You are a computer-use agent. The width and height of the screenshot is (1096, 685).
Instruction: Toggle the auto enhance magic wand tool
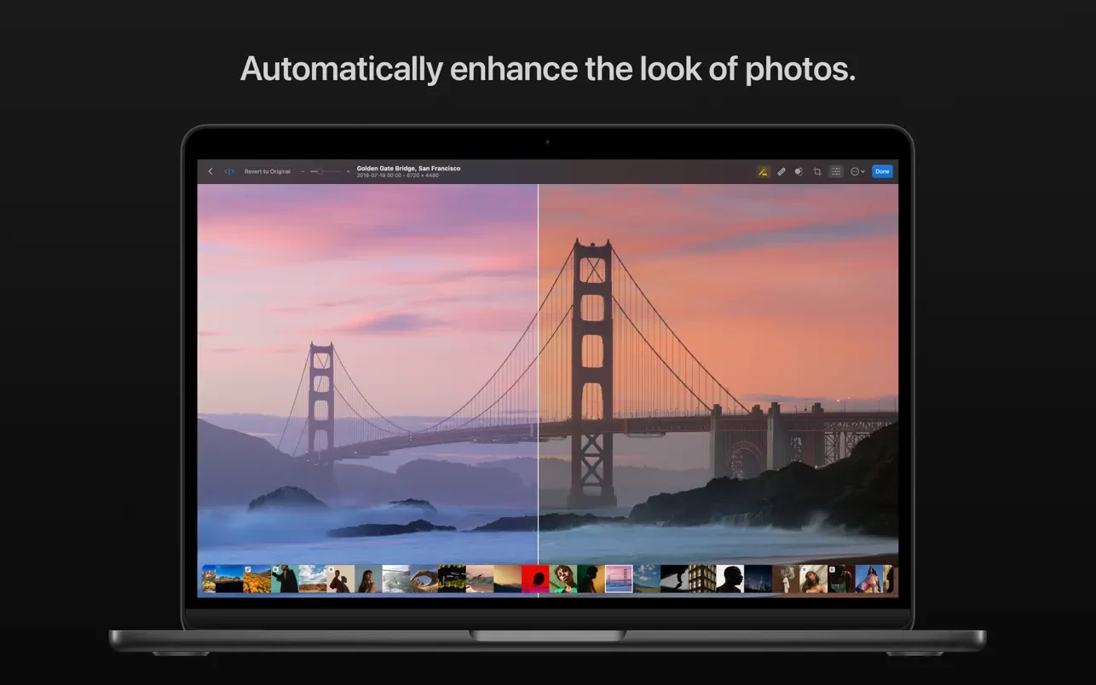763,171
